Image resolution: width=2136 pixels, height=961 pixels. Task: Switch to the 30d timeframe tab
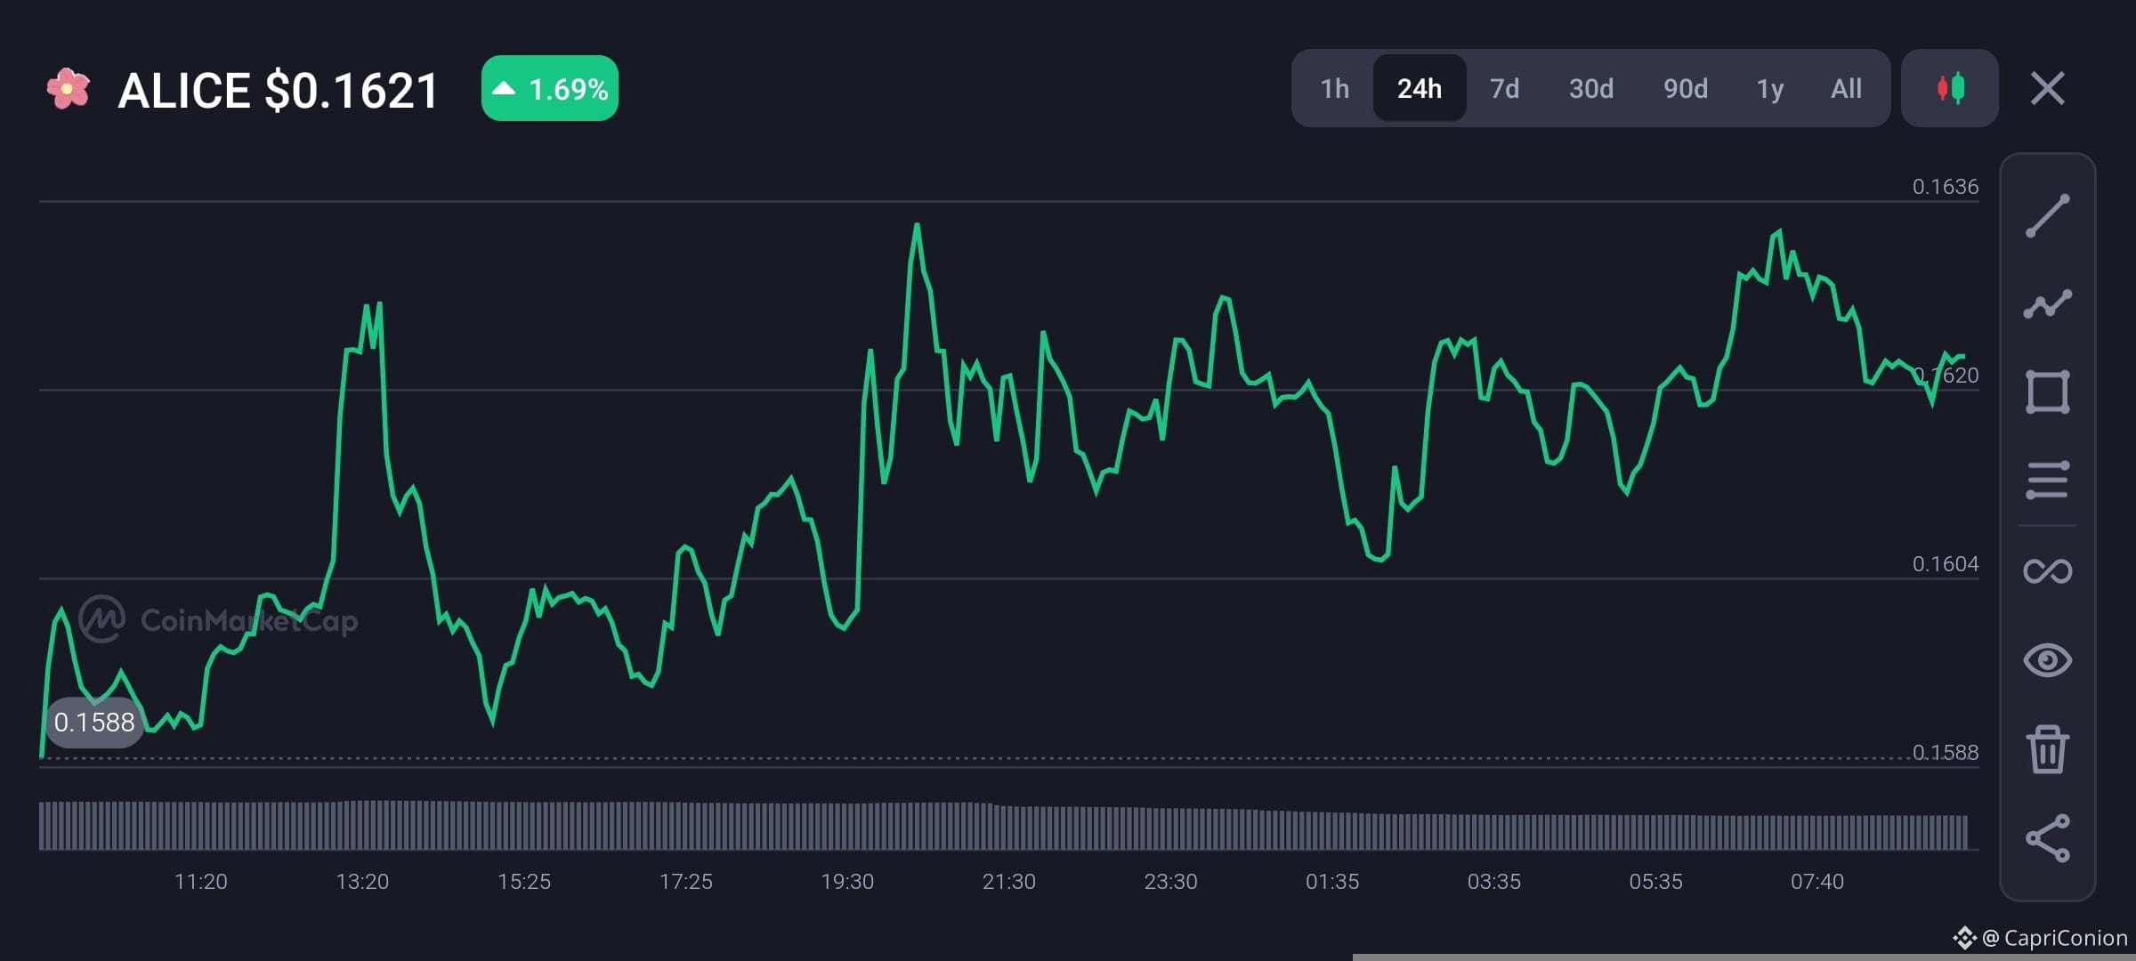click(x=1590, y=88)
